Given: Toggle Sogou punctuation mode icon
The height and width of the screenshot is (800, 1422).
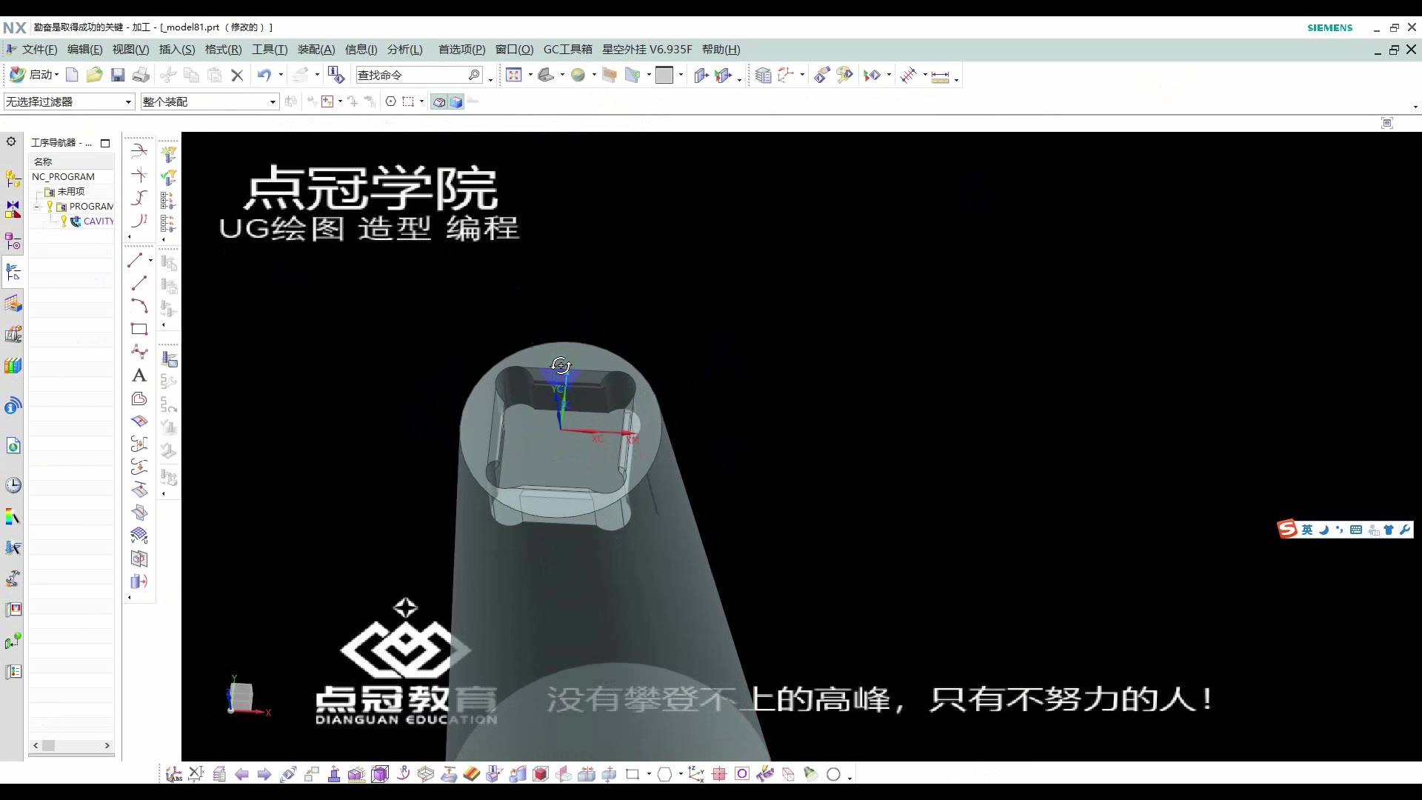Looking at the screenshot, I should 1339,530.
